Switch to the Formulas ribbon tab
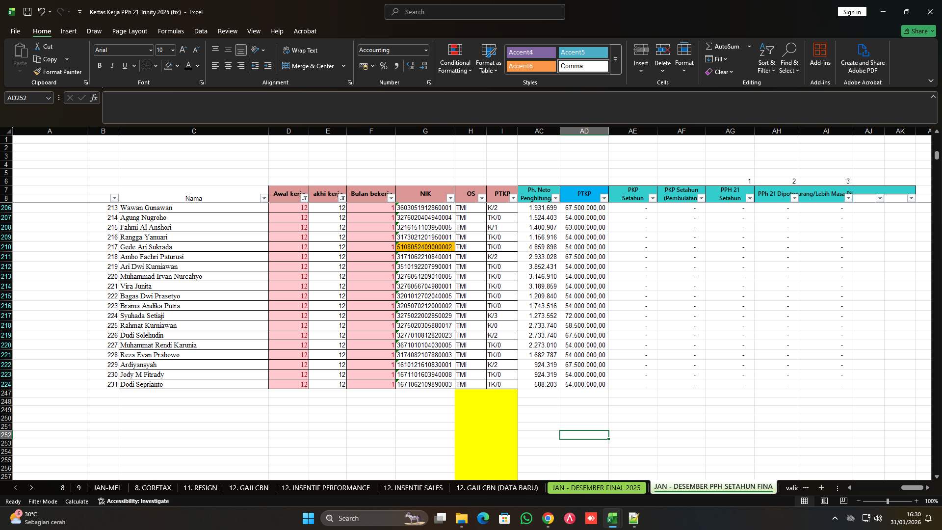Image resolution: width=942 pixels, height=530 pixels. point(170,31)
